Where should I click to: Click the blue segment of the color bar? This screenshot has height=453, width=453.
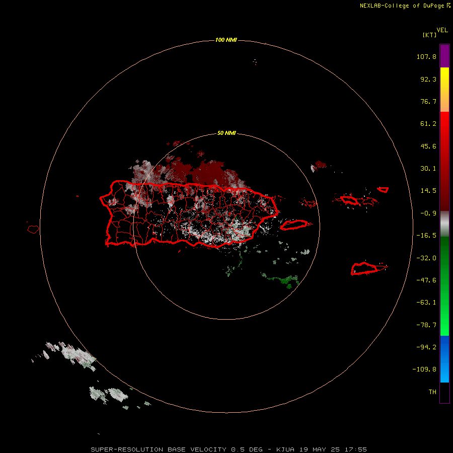(444, 359)
